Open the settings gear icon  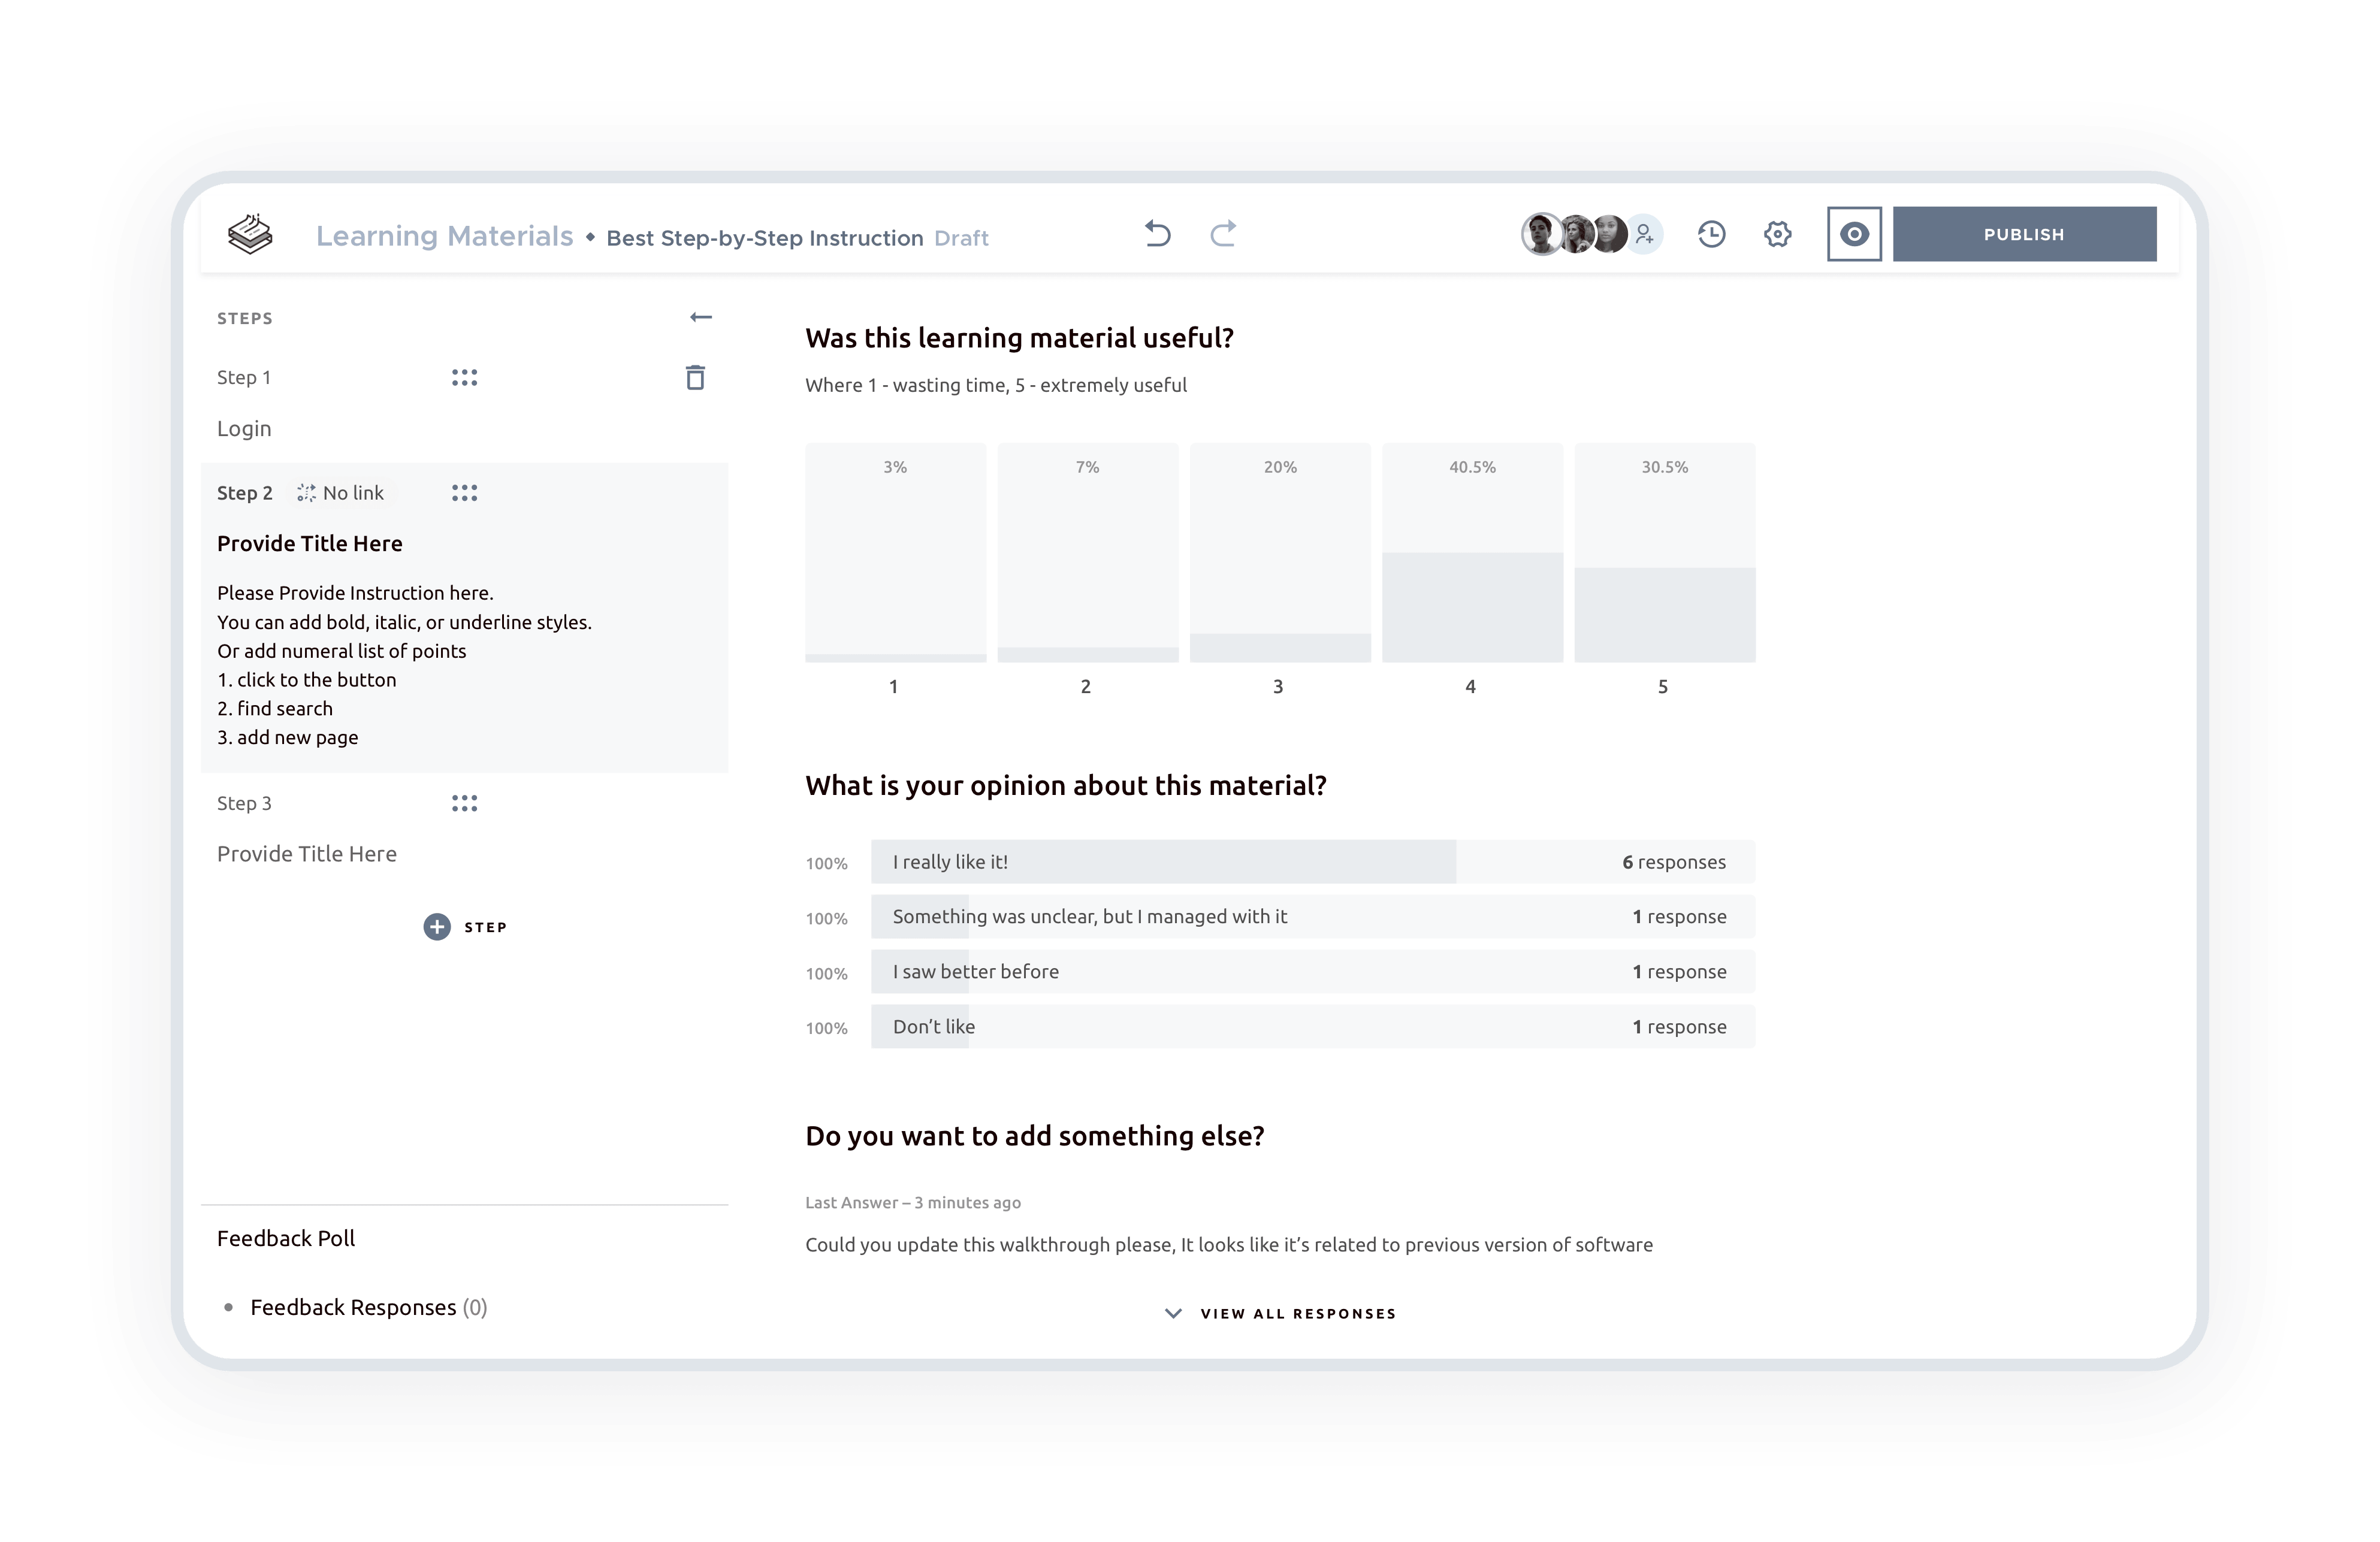coord(1778,234)
